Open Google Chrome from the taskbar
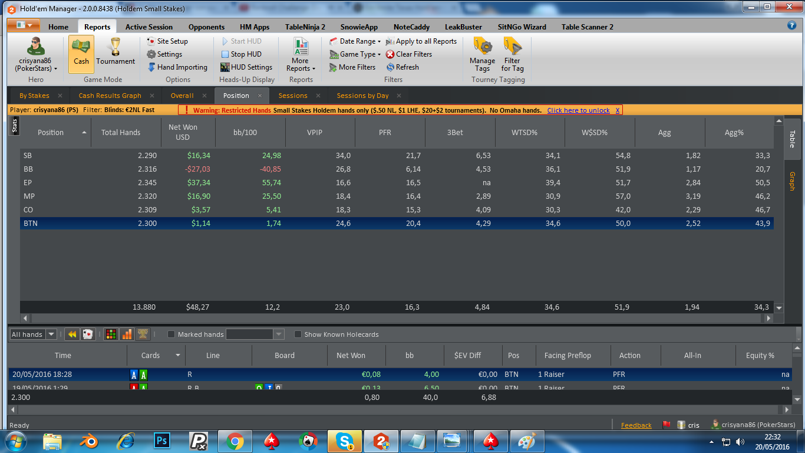805x453 pixels. point(235,441)
